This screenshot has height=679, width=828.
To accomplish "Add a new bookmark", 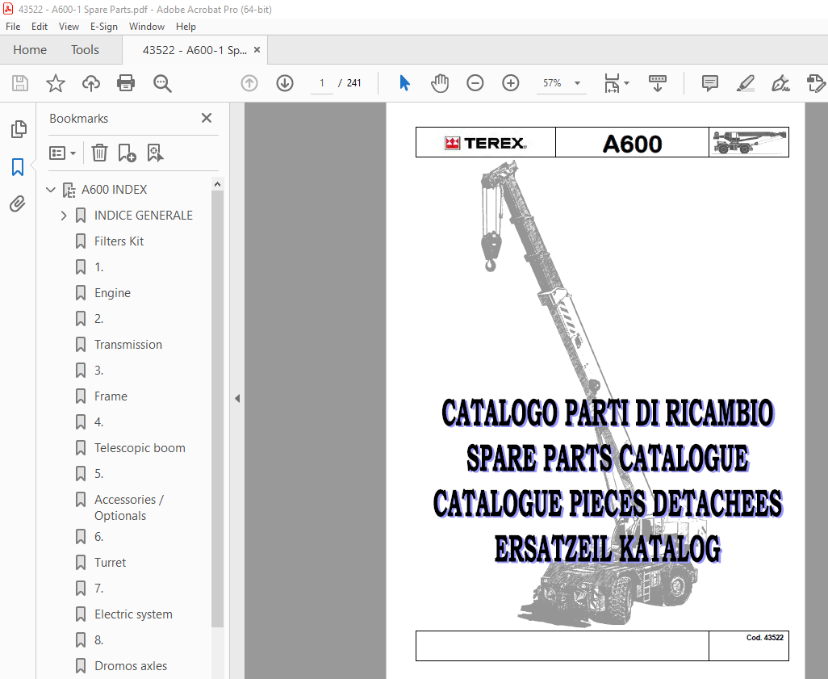I will click(x=127, y=153).
